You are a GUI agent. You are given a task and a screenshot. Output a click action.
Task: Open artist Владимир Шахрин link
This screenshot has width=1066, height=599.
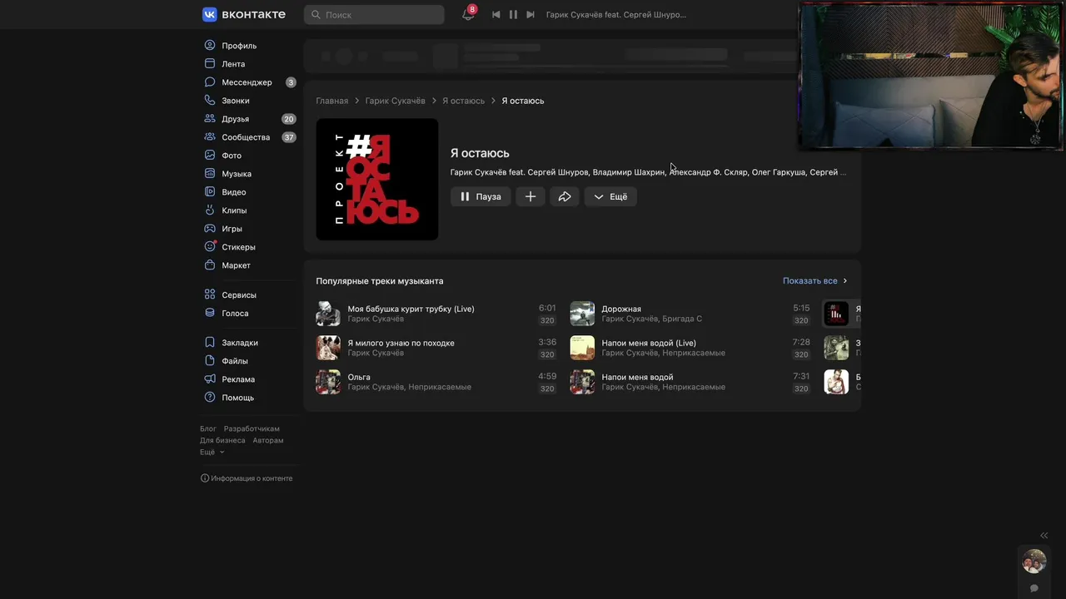(x=629, y=172)
